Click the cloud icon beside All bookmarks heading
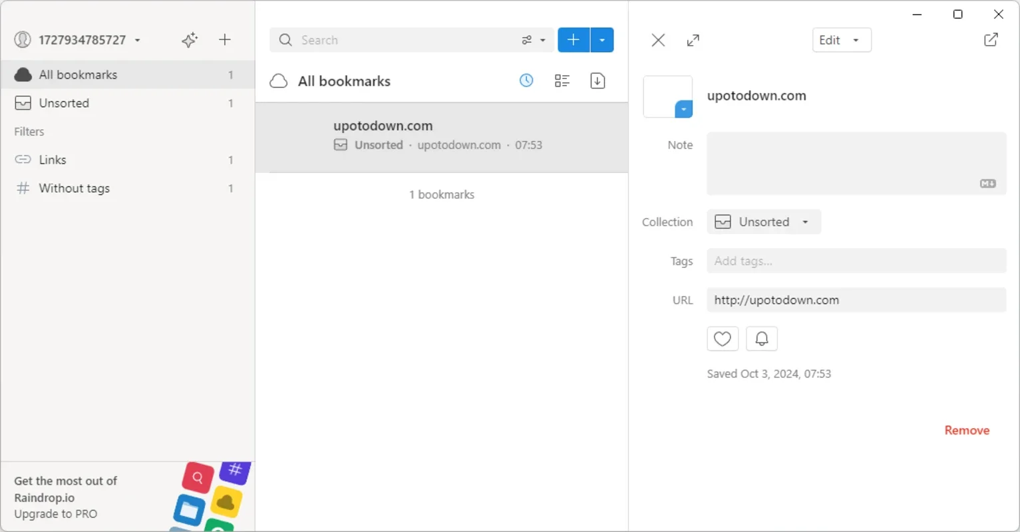The height and width of the screenshot is (532, 1020). [x=279, y=81]
